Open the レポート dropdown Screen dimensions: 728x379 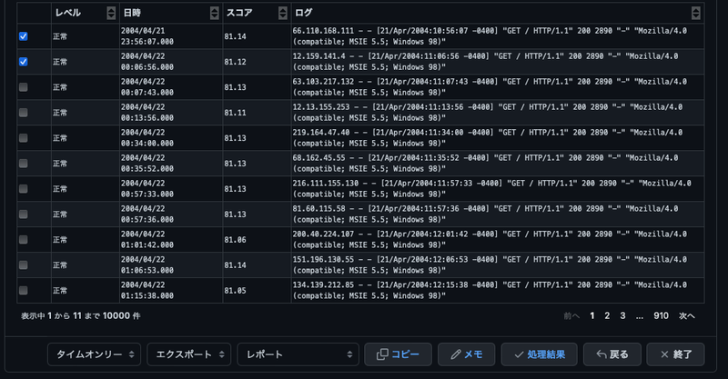(298, 354)
